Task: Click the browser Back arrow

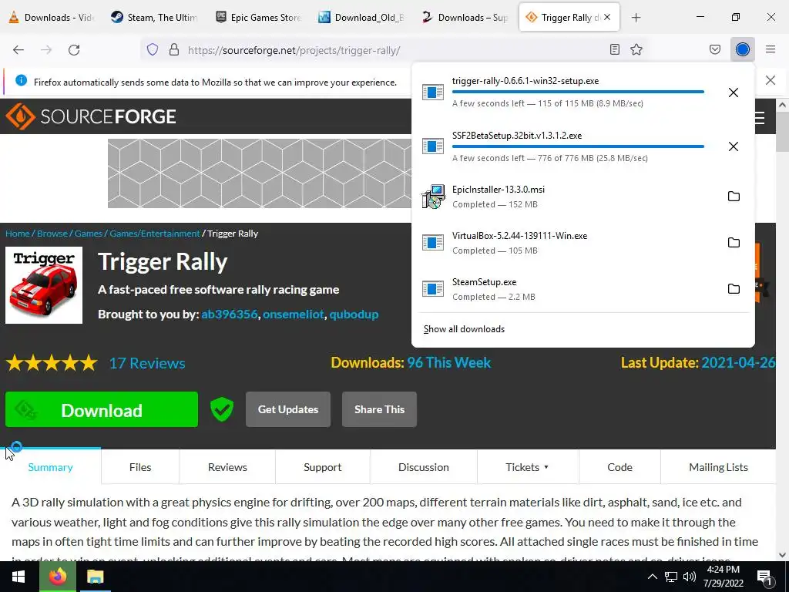Action: pyautogui.click(x=18, y=49)
